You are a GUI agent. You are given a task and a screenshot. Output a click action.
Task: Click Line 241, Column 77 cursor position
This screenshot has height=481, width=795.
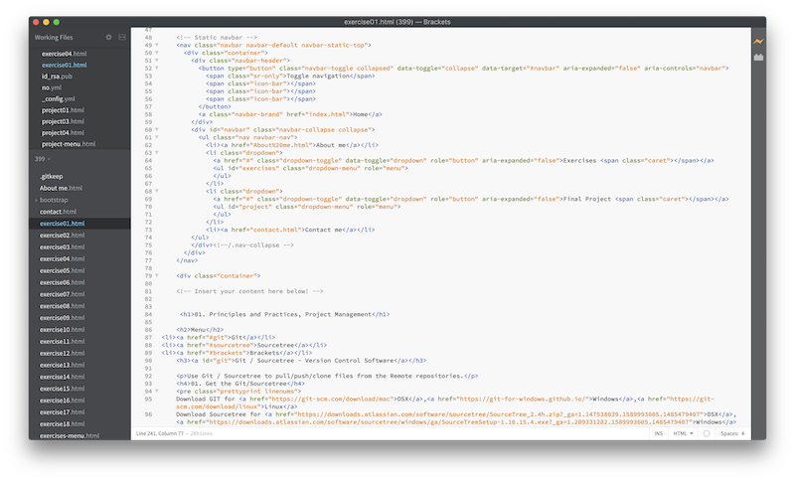tap(160, 433)
